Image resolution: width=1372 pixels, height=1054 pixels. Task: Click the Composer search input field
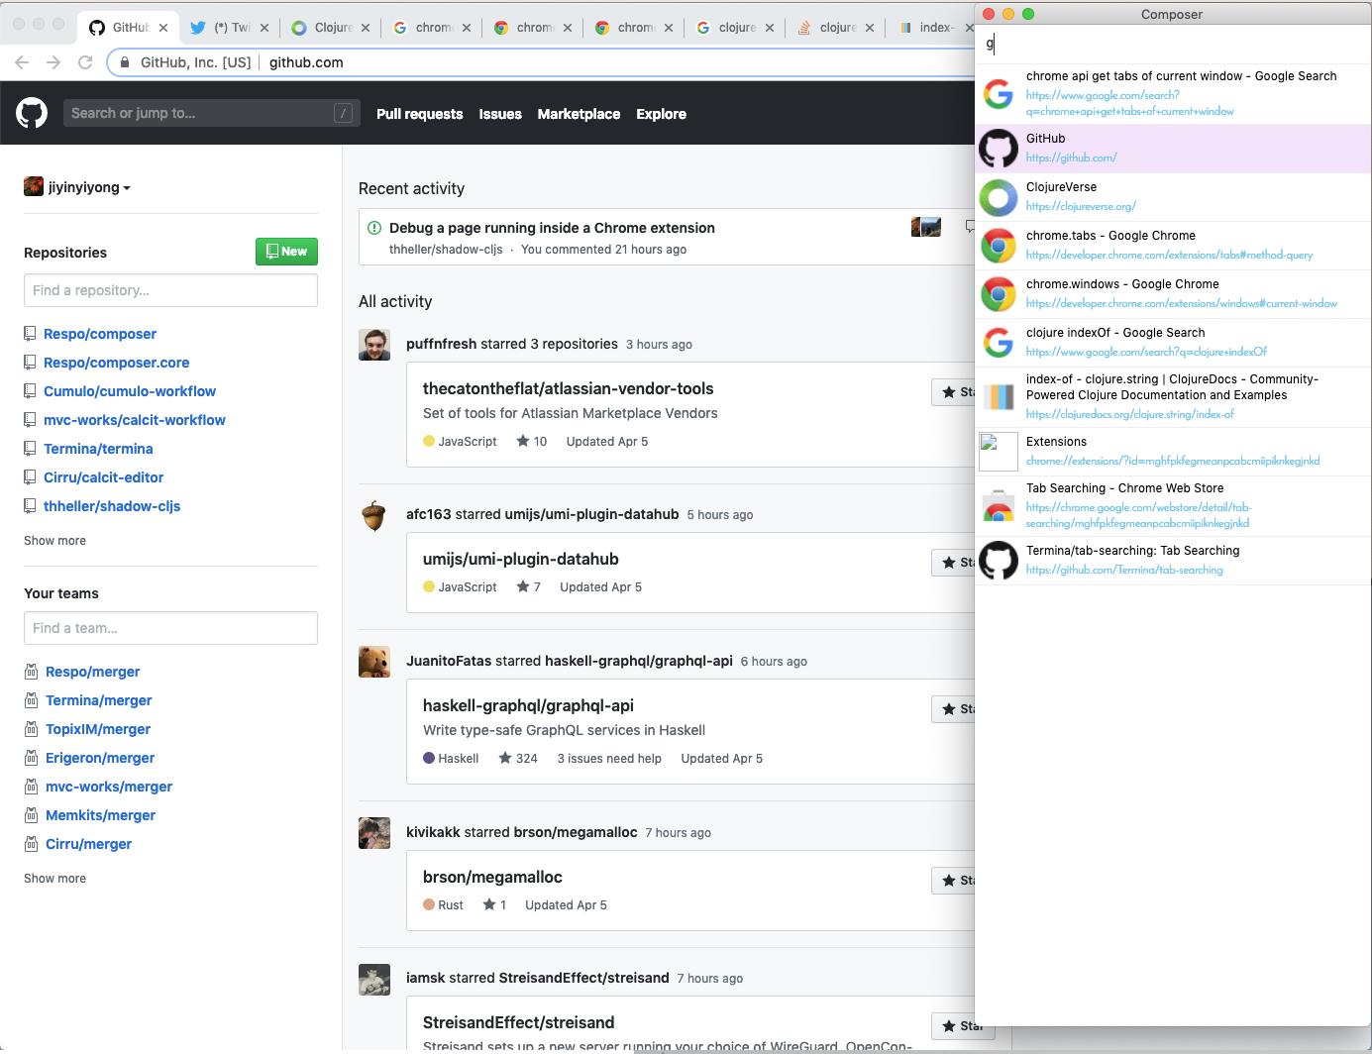[x=1173, y=44]
